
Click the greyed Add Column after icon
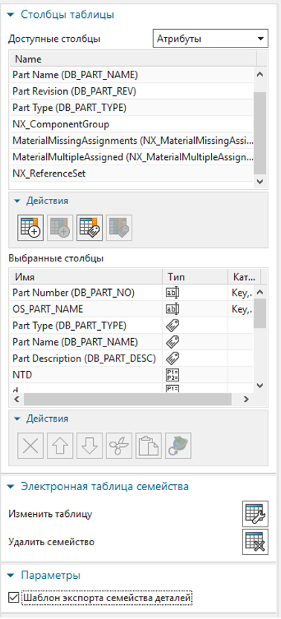(60, 228)
